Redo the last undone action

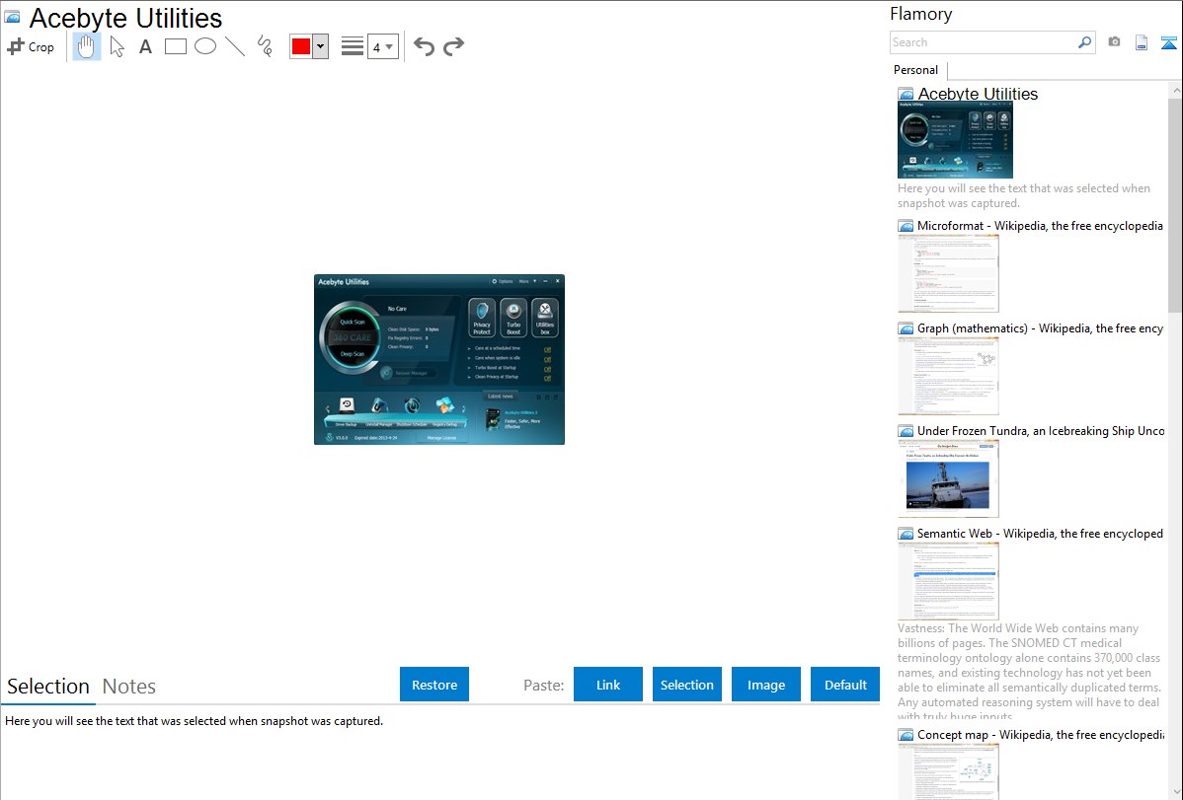click(453, 46)
